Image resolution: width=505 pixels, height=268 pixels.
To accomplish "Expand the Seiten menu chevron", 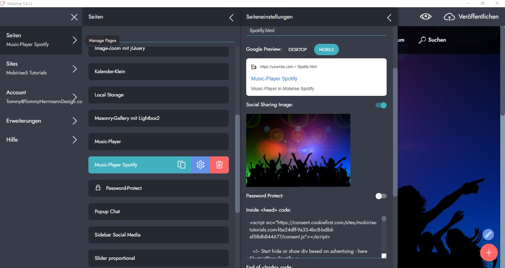I will [x=75, y=40].
